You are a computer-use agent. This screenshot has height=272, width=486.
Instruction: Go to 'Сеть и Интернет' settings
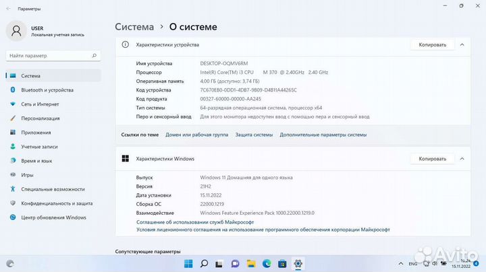(53, 104)
